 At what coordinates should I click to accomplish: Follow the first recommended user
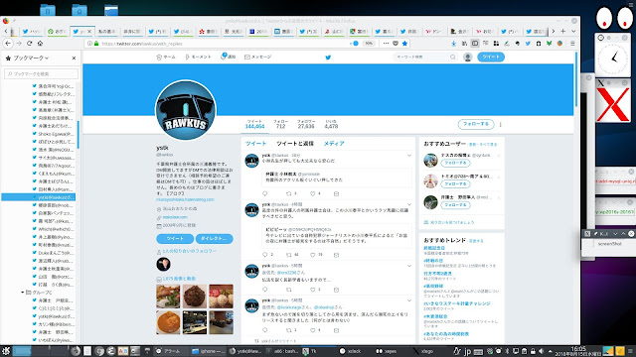[455, 163]
